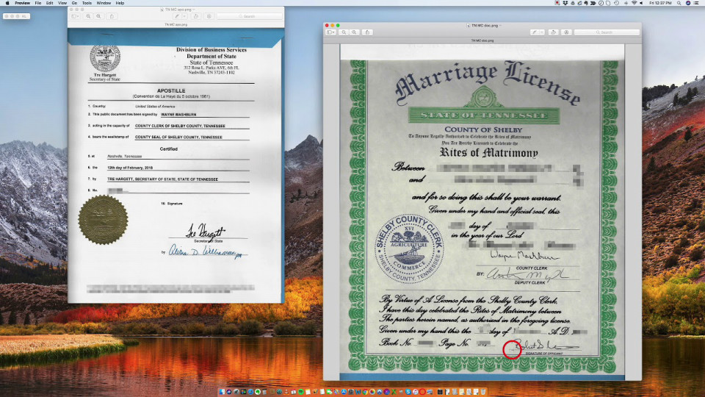Screen dimensions: 705x397
Task: Launch Google Chrome from the Dock
Action: 365,392
